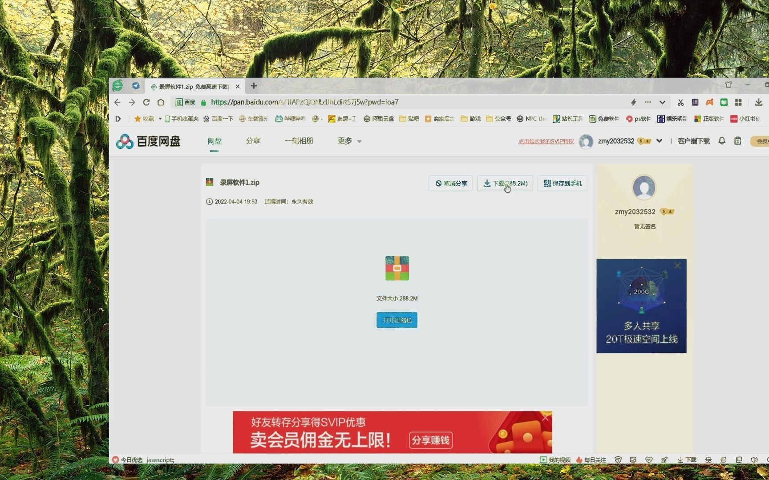This screenshot has height=480, width=769.
Task: Click the zip file thumbnail icon
Action: (397, 268)
